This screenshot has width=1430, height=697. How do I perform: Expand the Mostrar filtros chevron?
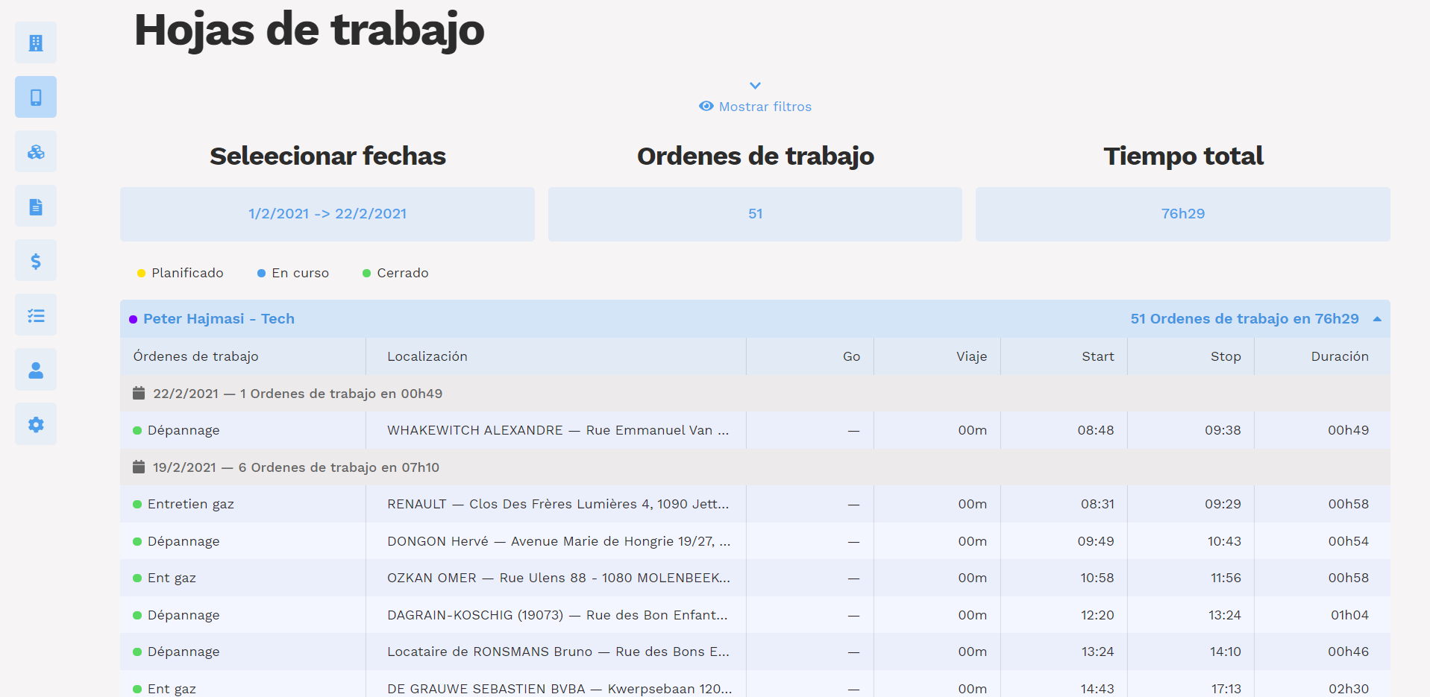point(755,85)
